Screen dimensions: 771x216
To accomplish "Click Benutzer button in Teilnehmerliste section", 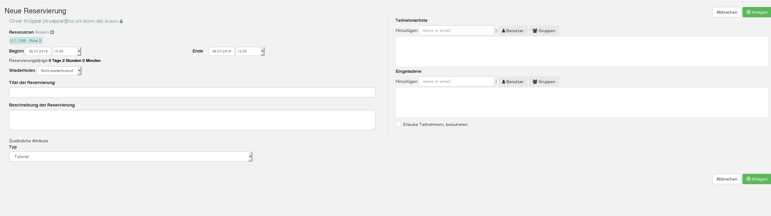I will [x=512, y=31].
